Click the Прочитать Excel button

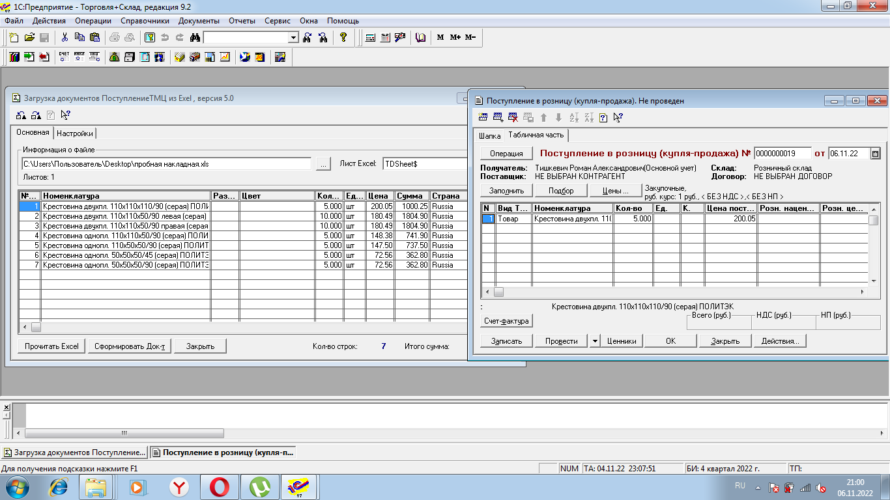coord(51,346)
